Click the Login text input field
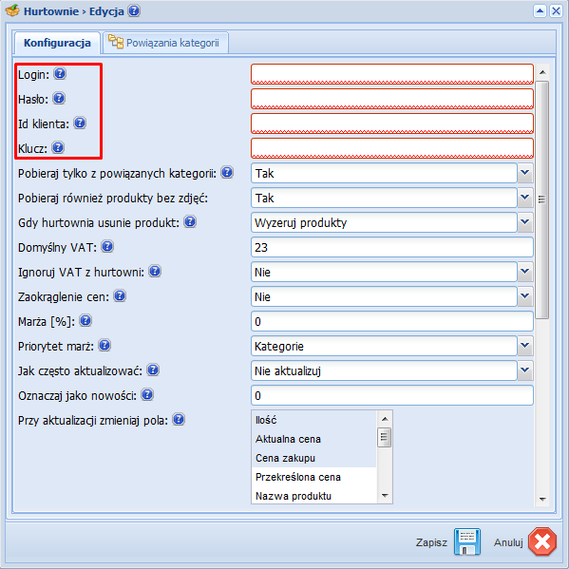Screen dimensions: 569x569 pyautogui.click(x=392, y=74)
